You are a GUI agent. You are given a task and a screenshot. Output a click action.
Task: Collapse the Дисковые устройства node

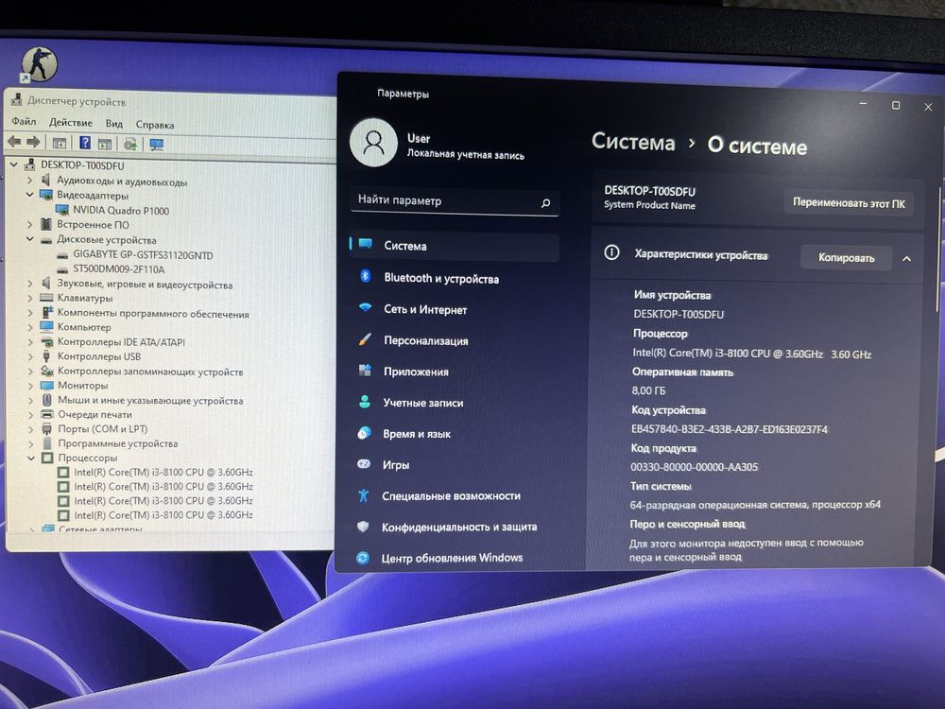29,239
